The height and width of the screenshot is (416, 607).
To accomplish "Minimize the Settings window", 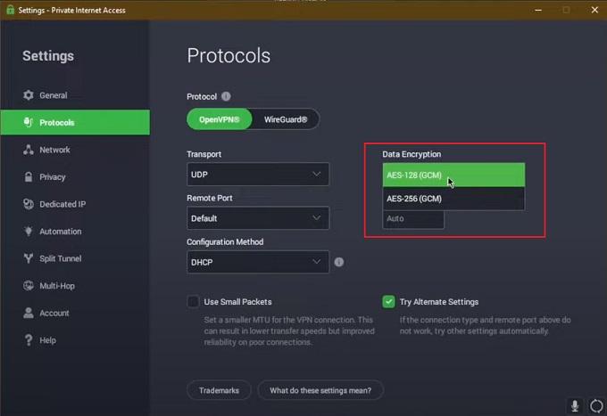I will click(538, 10).
